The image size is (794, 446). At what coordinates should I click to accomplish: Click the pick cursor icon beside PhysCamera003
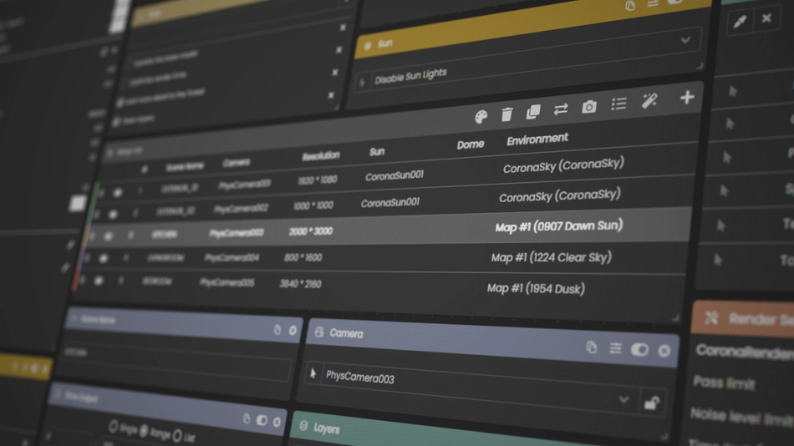click(313, 373)
